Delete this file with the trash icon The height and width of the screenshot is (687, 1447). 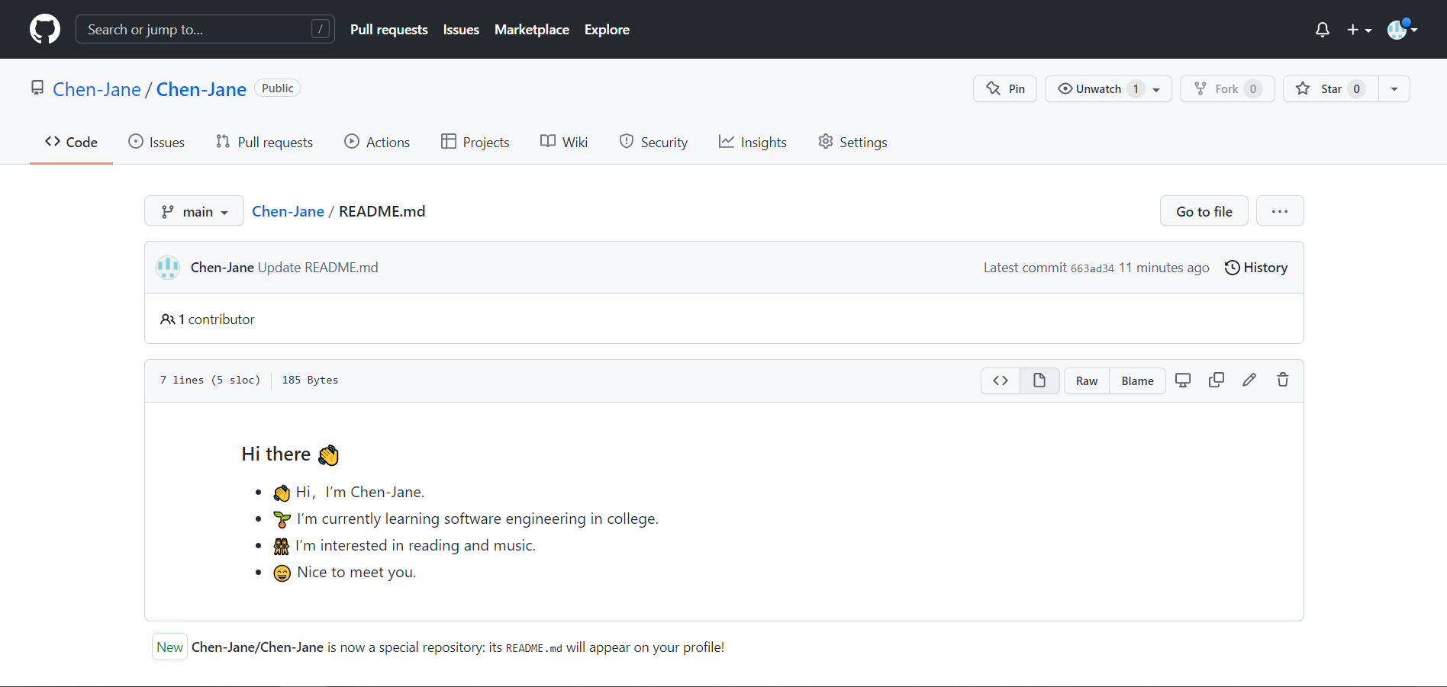click(x=1283, y=380)
